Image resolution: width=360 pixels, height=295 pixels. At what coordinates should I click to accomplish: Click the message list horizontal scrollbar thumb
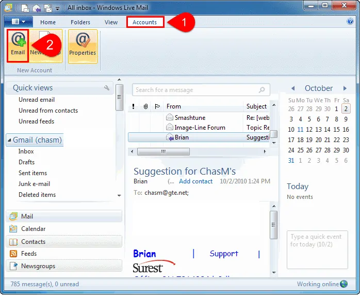(x=163, y=151)
